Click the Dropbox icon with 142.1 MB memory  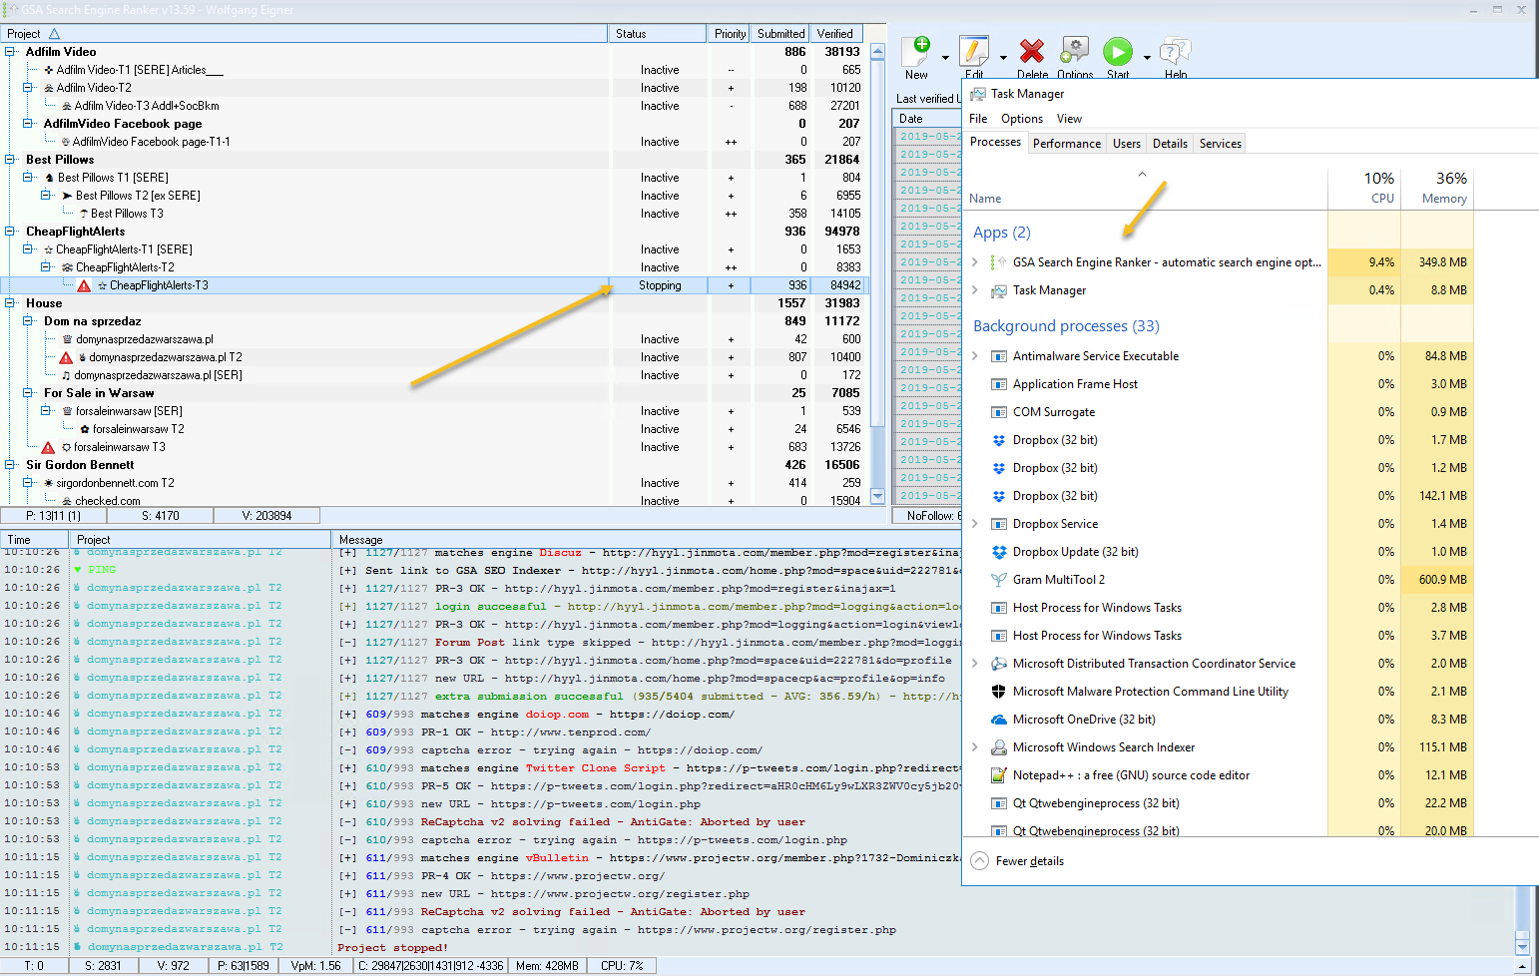[998, 496]
